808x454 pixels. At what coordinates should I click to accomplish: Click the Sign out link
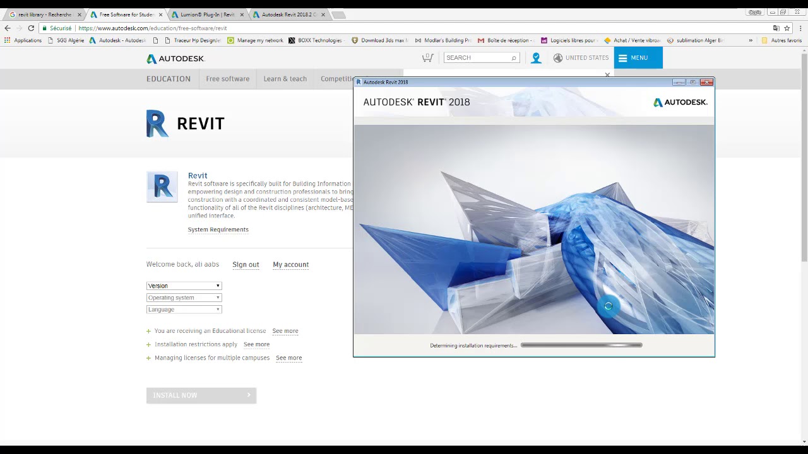[x=246, y=265]
